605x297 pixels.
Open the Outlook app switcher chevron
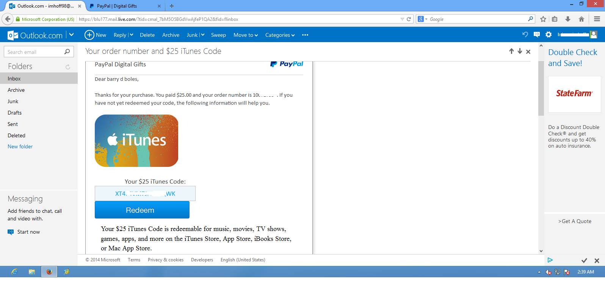pyautogui.click(x=71, y=35)
